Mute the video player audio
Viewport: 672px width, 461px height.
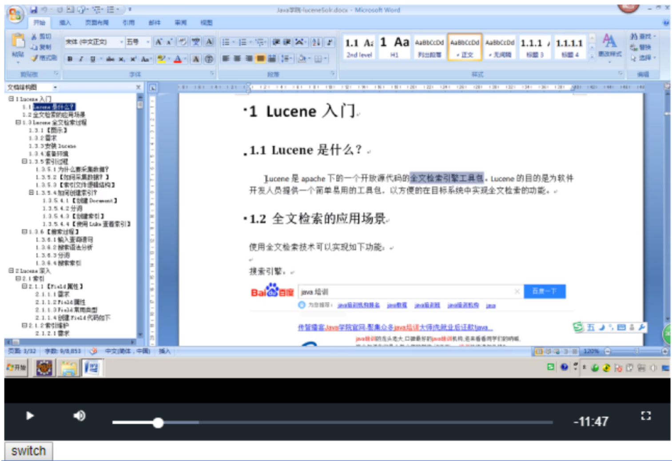point(79,416)
